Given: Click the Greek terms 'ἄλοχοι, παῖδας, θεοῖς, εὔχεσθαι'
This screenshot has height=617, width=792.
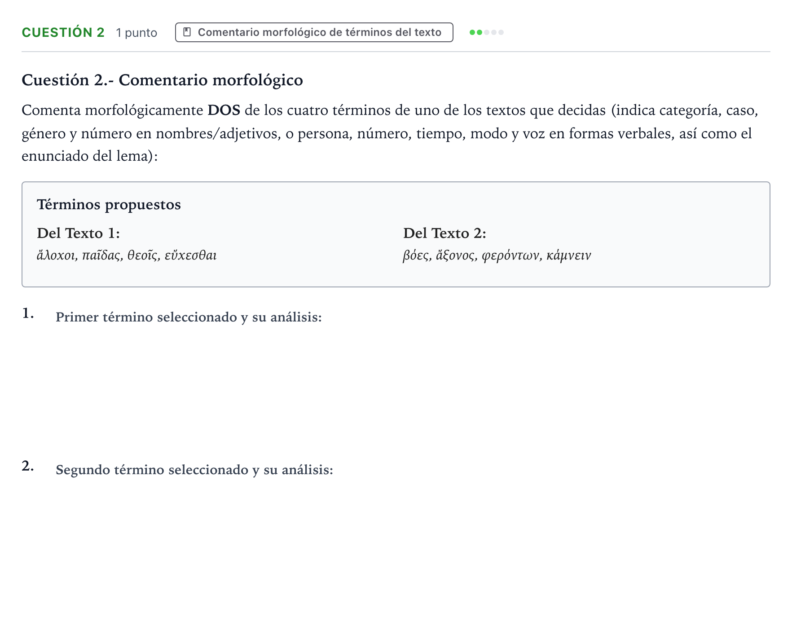Looking at the screenshot, I should click(x=127, y=255).
